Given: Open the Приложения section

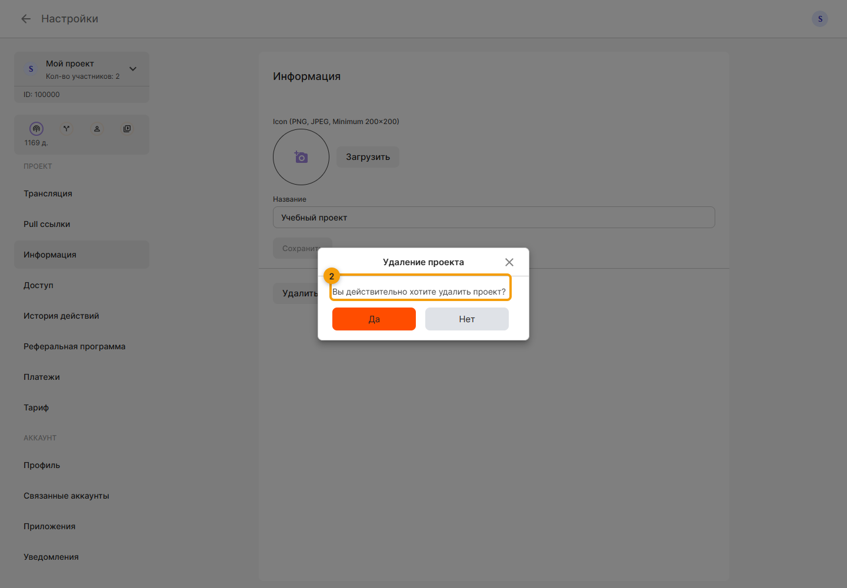Looking at the screenshot, I should click(x=82, y=526).
